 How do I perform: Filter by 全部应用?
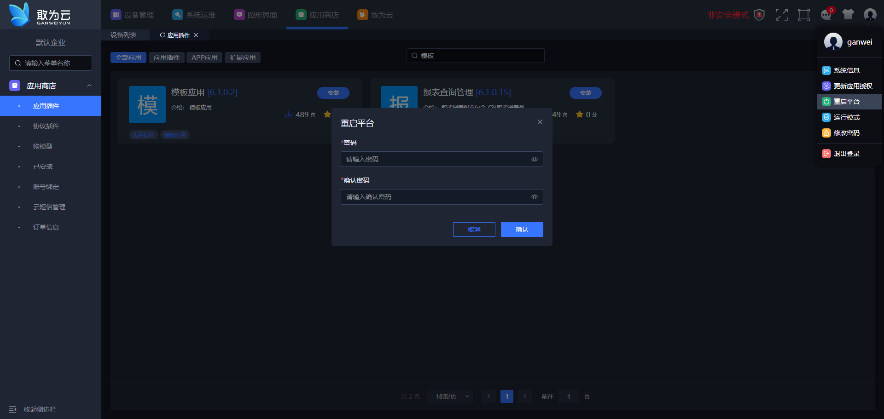pyautogui.click(x=128, y=57)
